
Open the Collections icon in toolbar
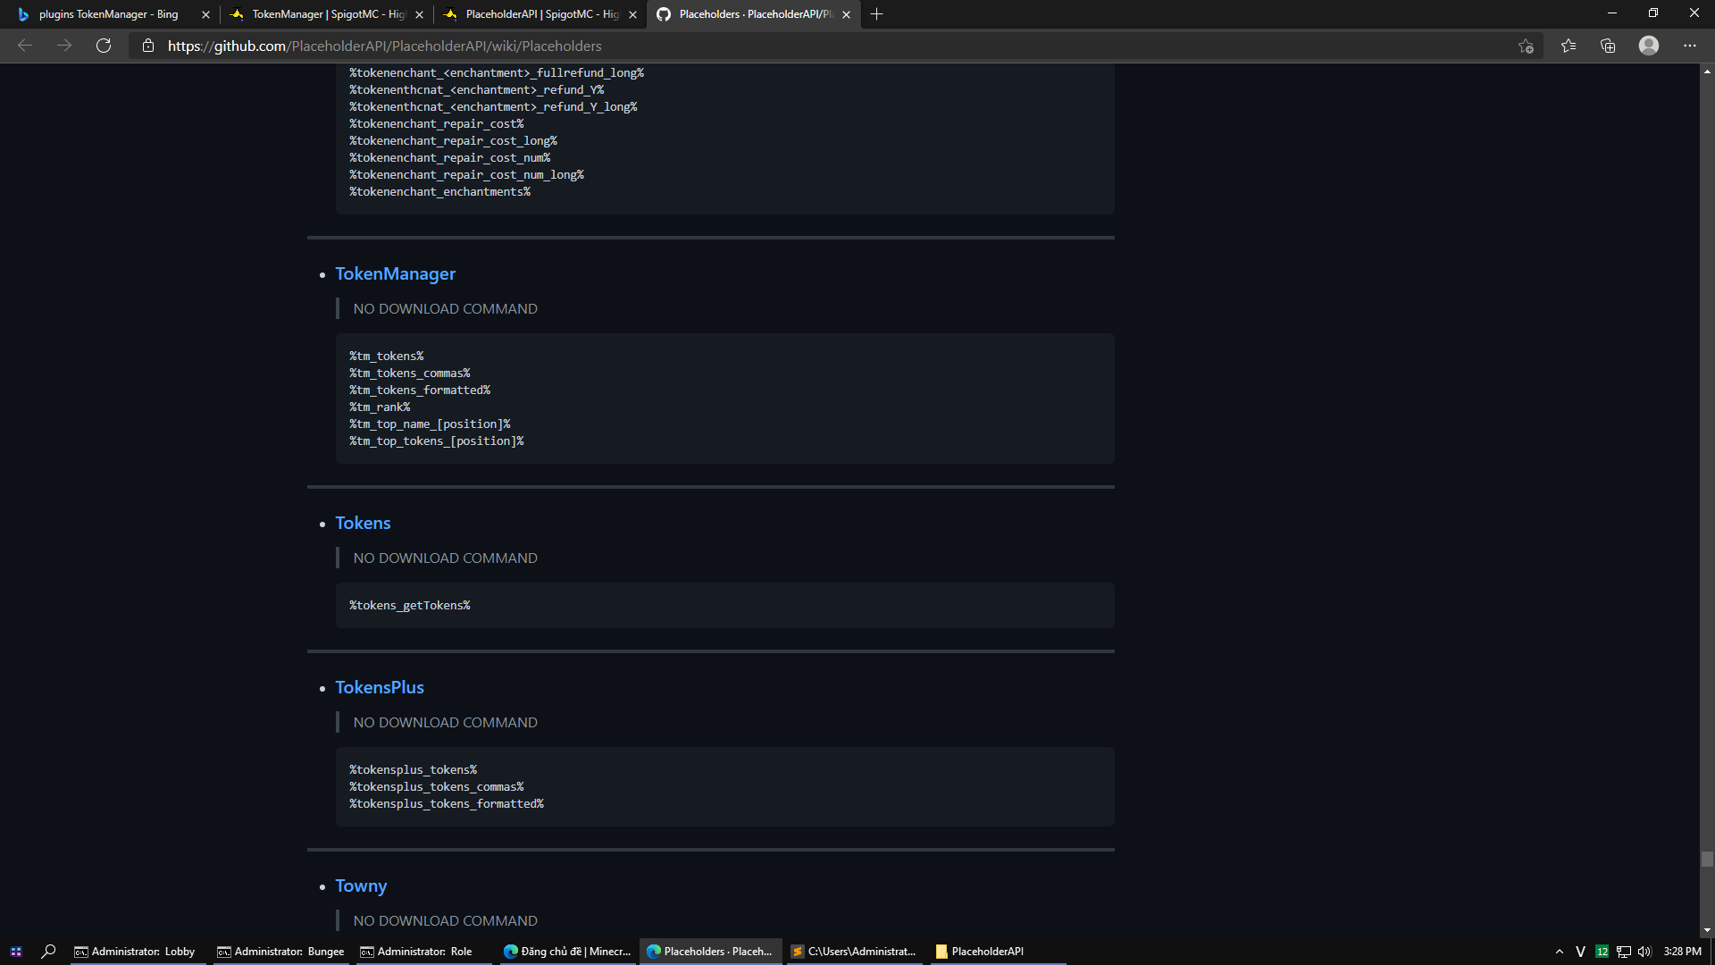(1608, 46)
